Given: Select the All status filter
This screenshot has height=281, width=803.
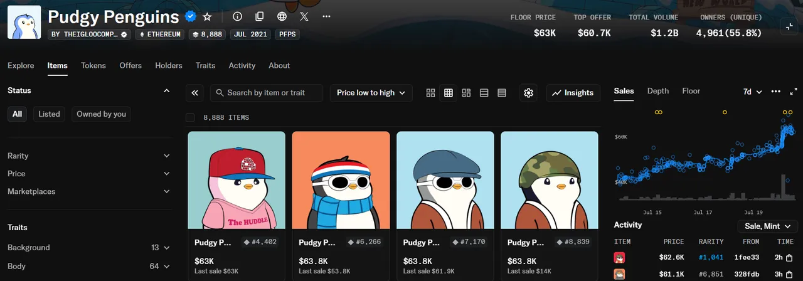Looking at the screenshot, I should pyautogui.click(x=17, y=114).
